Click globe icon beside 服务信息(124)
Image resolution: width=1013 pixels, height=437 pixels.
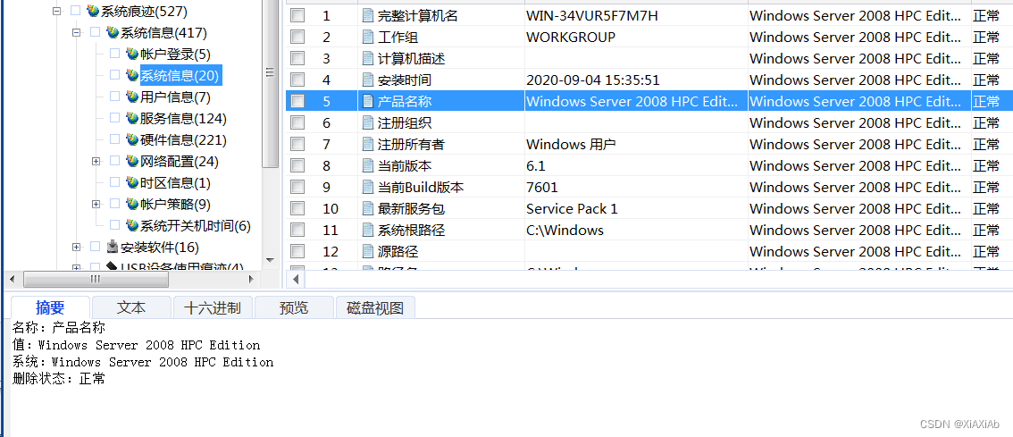132,118
